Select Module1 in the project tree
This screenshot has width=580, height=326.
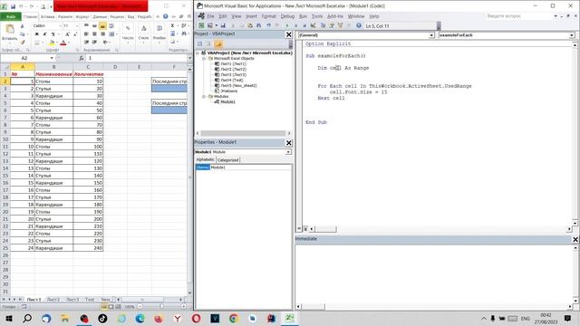tap(227, 101)
